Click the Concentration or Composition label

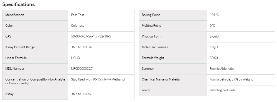point(35,81)
